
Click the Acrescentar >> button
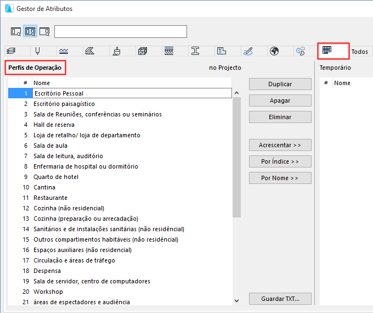[x=280, y=145]
